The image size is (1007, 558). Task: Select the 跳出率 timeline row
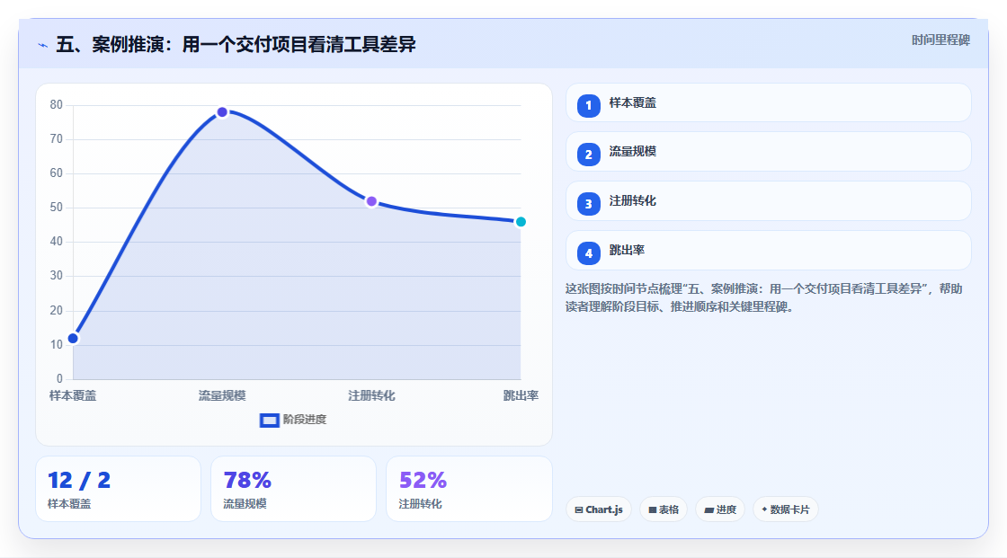768,251
